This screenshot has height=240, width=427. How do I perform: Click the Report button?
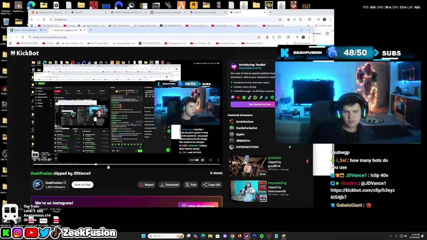tap(146, 185)
